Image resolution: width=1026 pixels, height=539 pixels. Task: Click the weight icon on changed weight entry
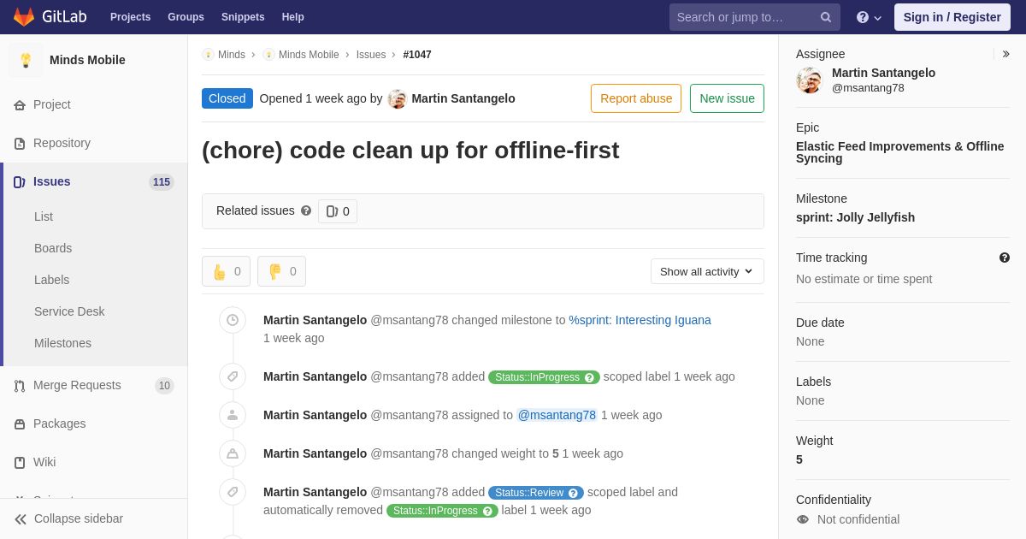pos(233,453)
